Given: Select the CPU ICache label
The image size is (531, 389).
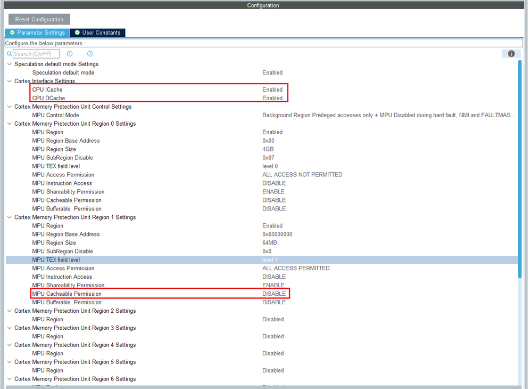Looking at the screenshot, I should point(47,90).
